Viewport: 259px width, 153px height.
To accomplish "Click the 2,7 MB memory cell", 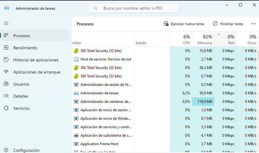I will (x=203, y=59).
